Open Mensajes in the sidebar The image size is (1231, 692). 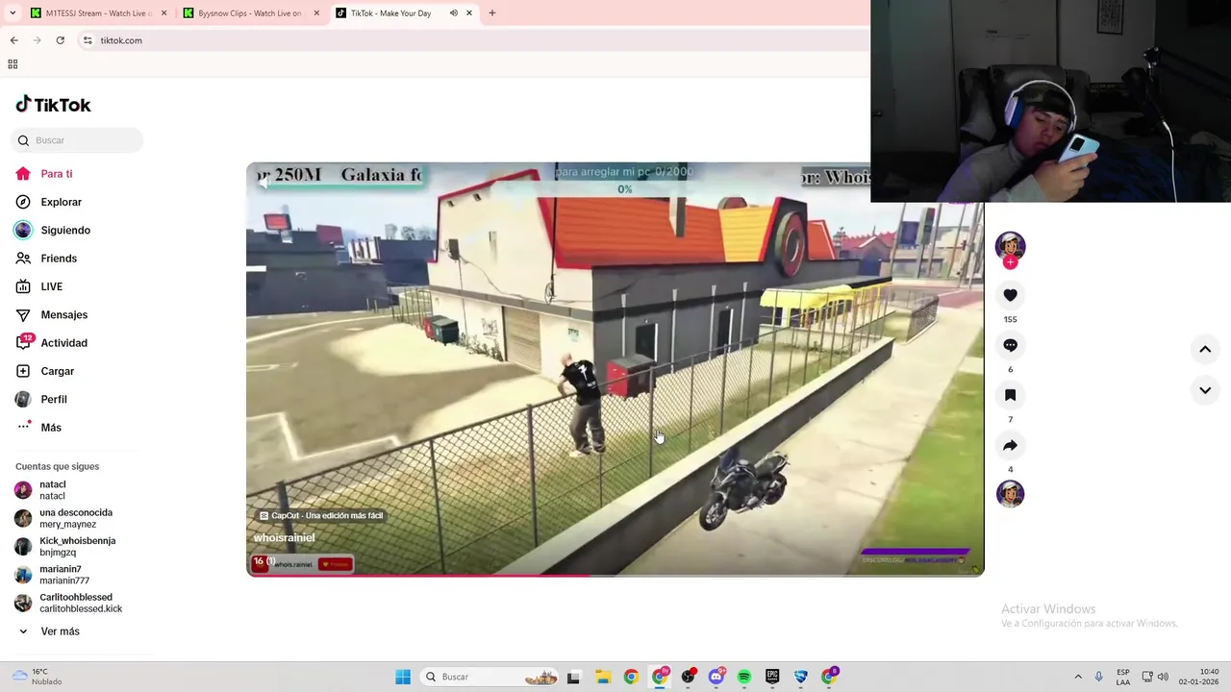click(x=51, y=314)
